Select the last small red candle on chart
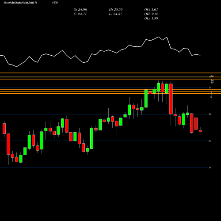 click(200, 131)
